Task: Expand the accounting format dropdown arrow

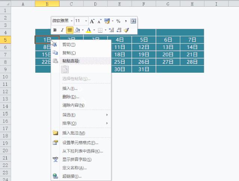Action: coord(113,21)
